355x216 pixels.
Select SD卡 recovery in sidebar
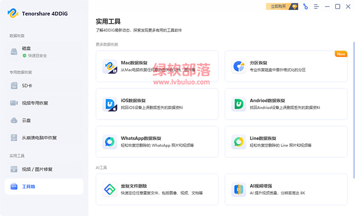[x=44, y=86]
